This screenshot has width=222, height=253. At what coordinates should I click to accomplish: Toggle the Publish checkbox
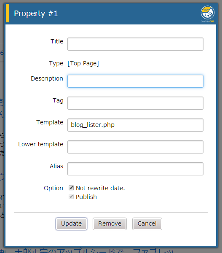click(x=71, y=196)
